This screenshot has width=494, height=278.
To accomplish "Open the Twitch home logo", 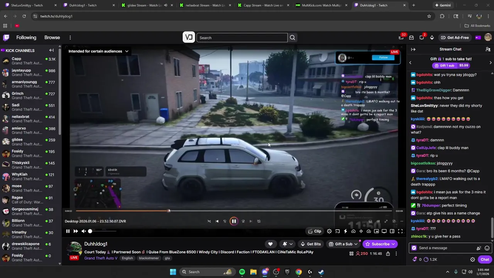I will (x=6, y=37).
